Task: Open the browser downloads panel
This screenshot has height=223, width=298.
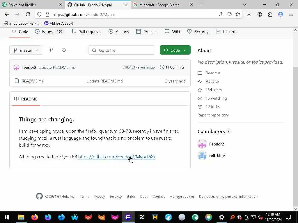Action: click(x=249, y=15)
